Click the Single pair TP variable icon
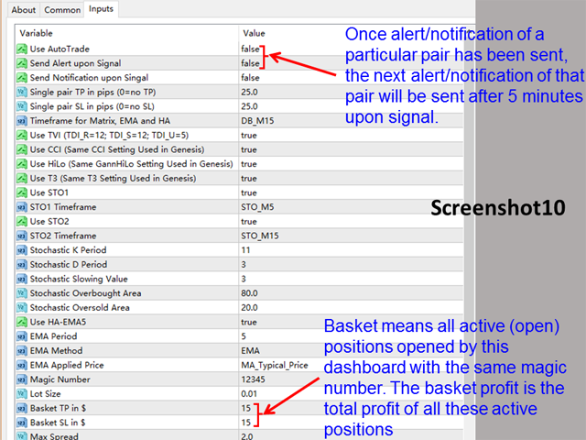The width and height of the screenshot is (586, 440). [22, 92]
